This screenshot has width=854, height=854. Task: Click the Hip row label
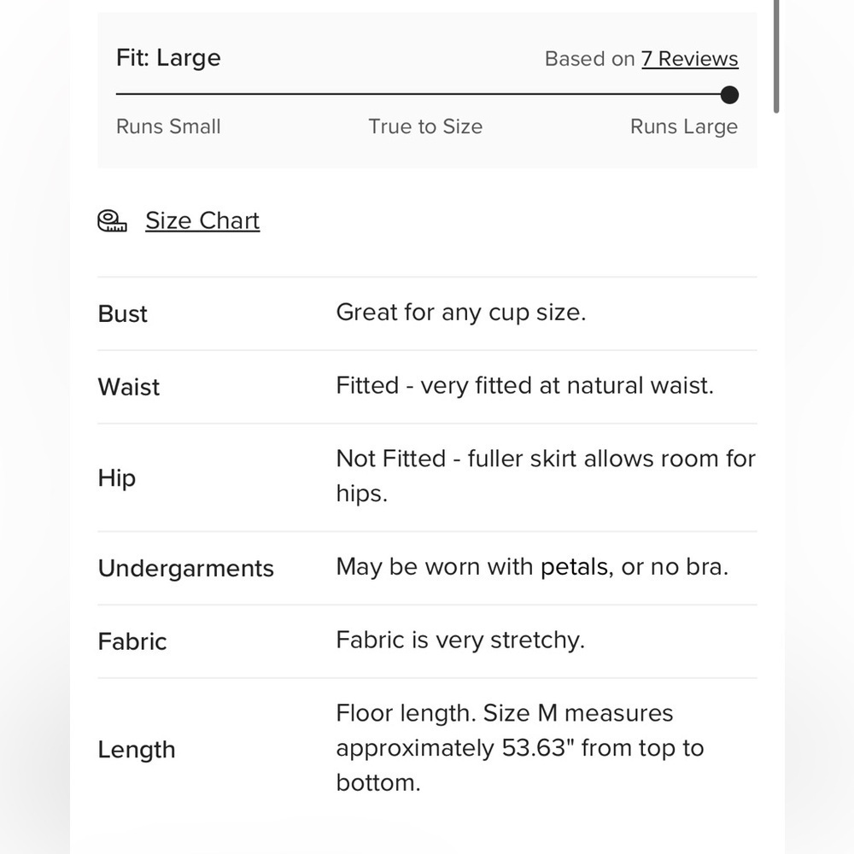tap(116, 477)
